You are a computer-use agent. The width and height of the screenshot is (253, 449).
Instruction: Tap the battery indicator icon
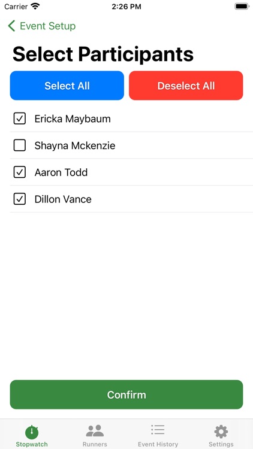click(x=242, y=7)
